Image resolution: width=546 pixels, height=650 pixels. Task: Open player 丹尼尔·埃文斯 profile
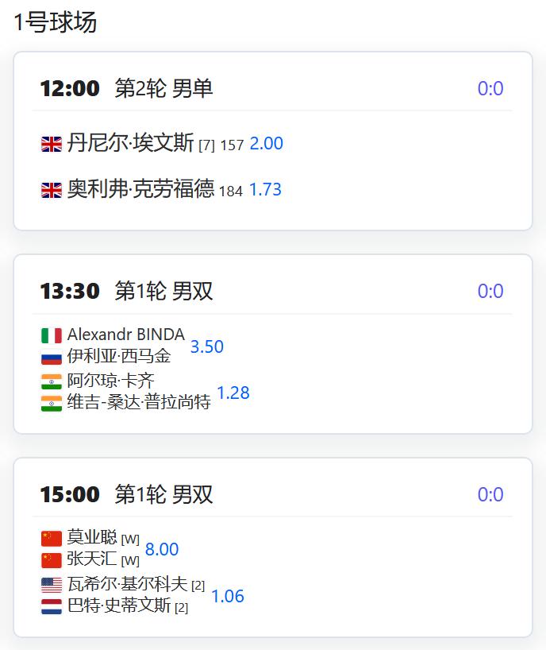[x=130, y=142]
